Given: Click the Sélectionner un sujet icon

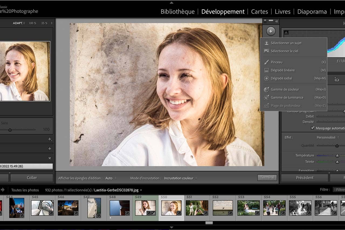Looking at the screenshot, I should coord(266,43).
